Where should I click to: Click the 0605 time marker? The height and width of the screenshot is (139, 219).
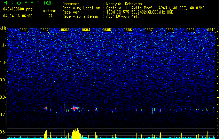(x=107, y=30)
